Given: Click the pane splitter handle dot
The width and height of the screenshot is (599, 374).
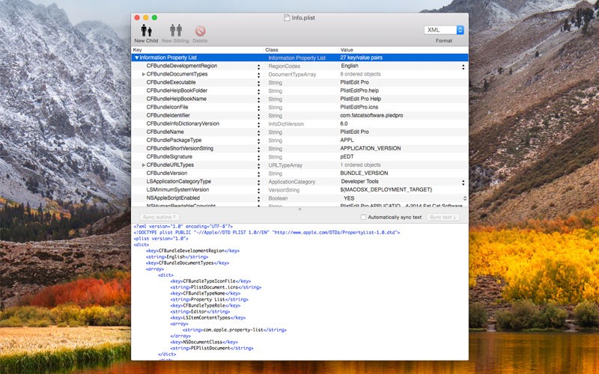Looking at the screenshot, I should point(299,209).
